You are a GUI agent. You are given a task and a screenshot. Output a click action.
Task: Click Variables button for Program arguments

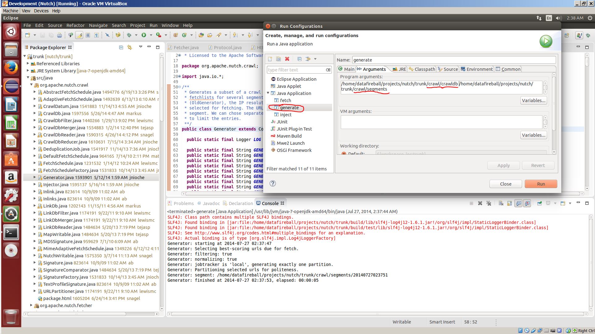pyautogui.click(x=533, y=100)
